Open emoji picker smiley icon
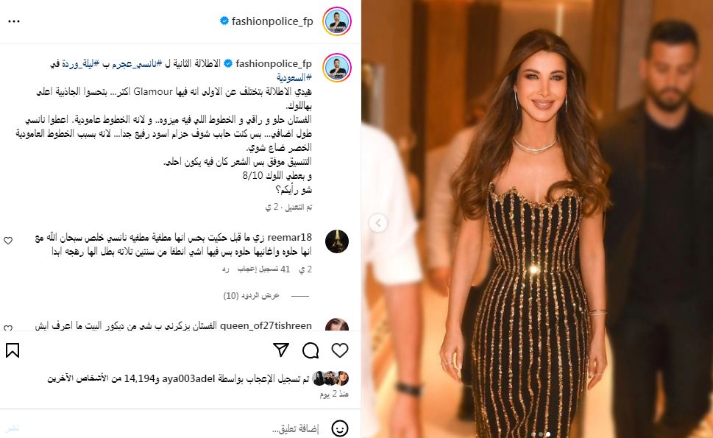 tap(340, 428)
